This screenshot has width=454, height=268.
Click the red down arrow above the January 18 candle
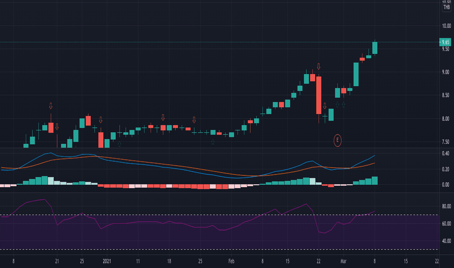pos(163,117)
